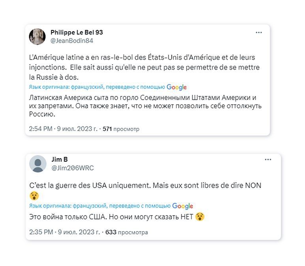Open the 2:54 PM timestamp link

(x=63, y=129)
